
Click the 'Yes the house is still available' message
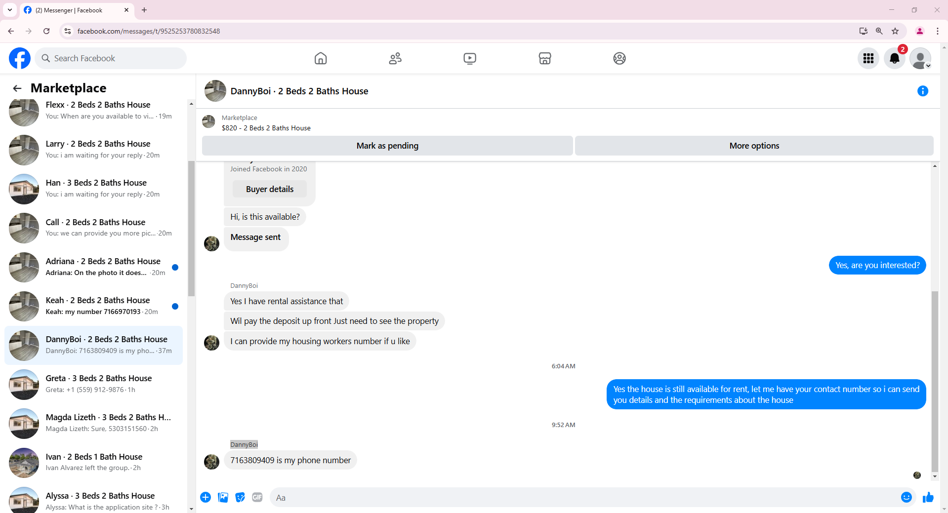766,395
